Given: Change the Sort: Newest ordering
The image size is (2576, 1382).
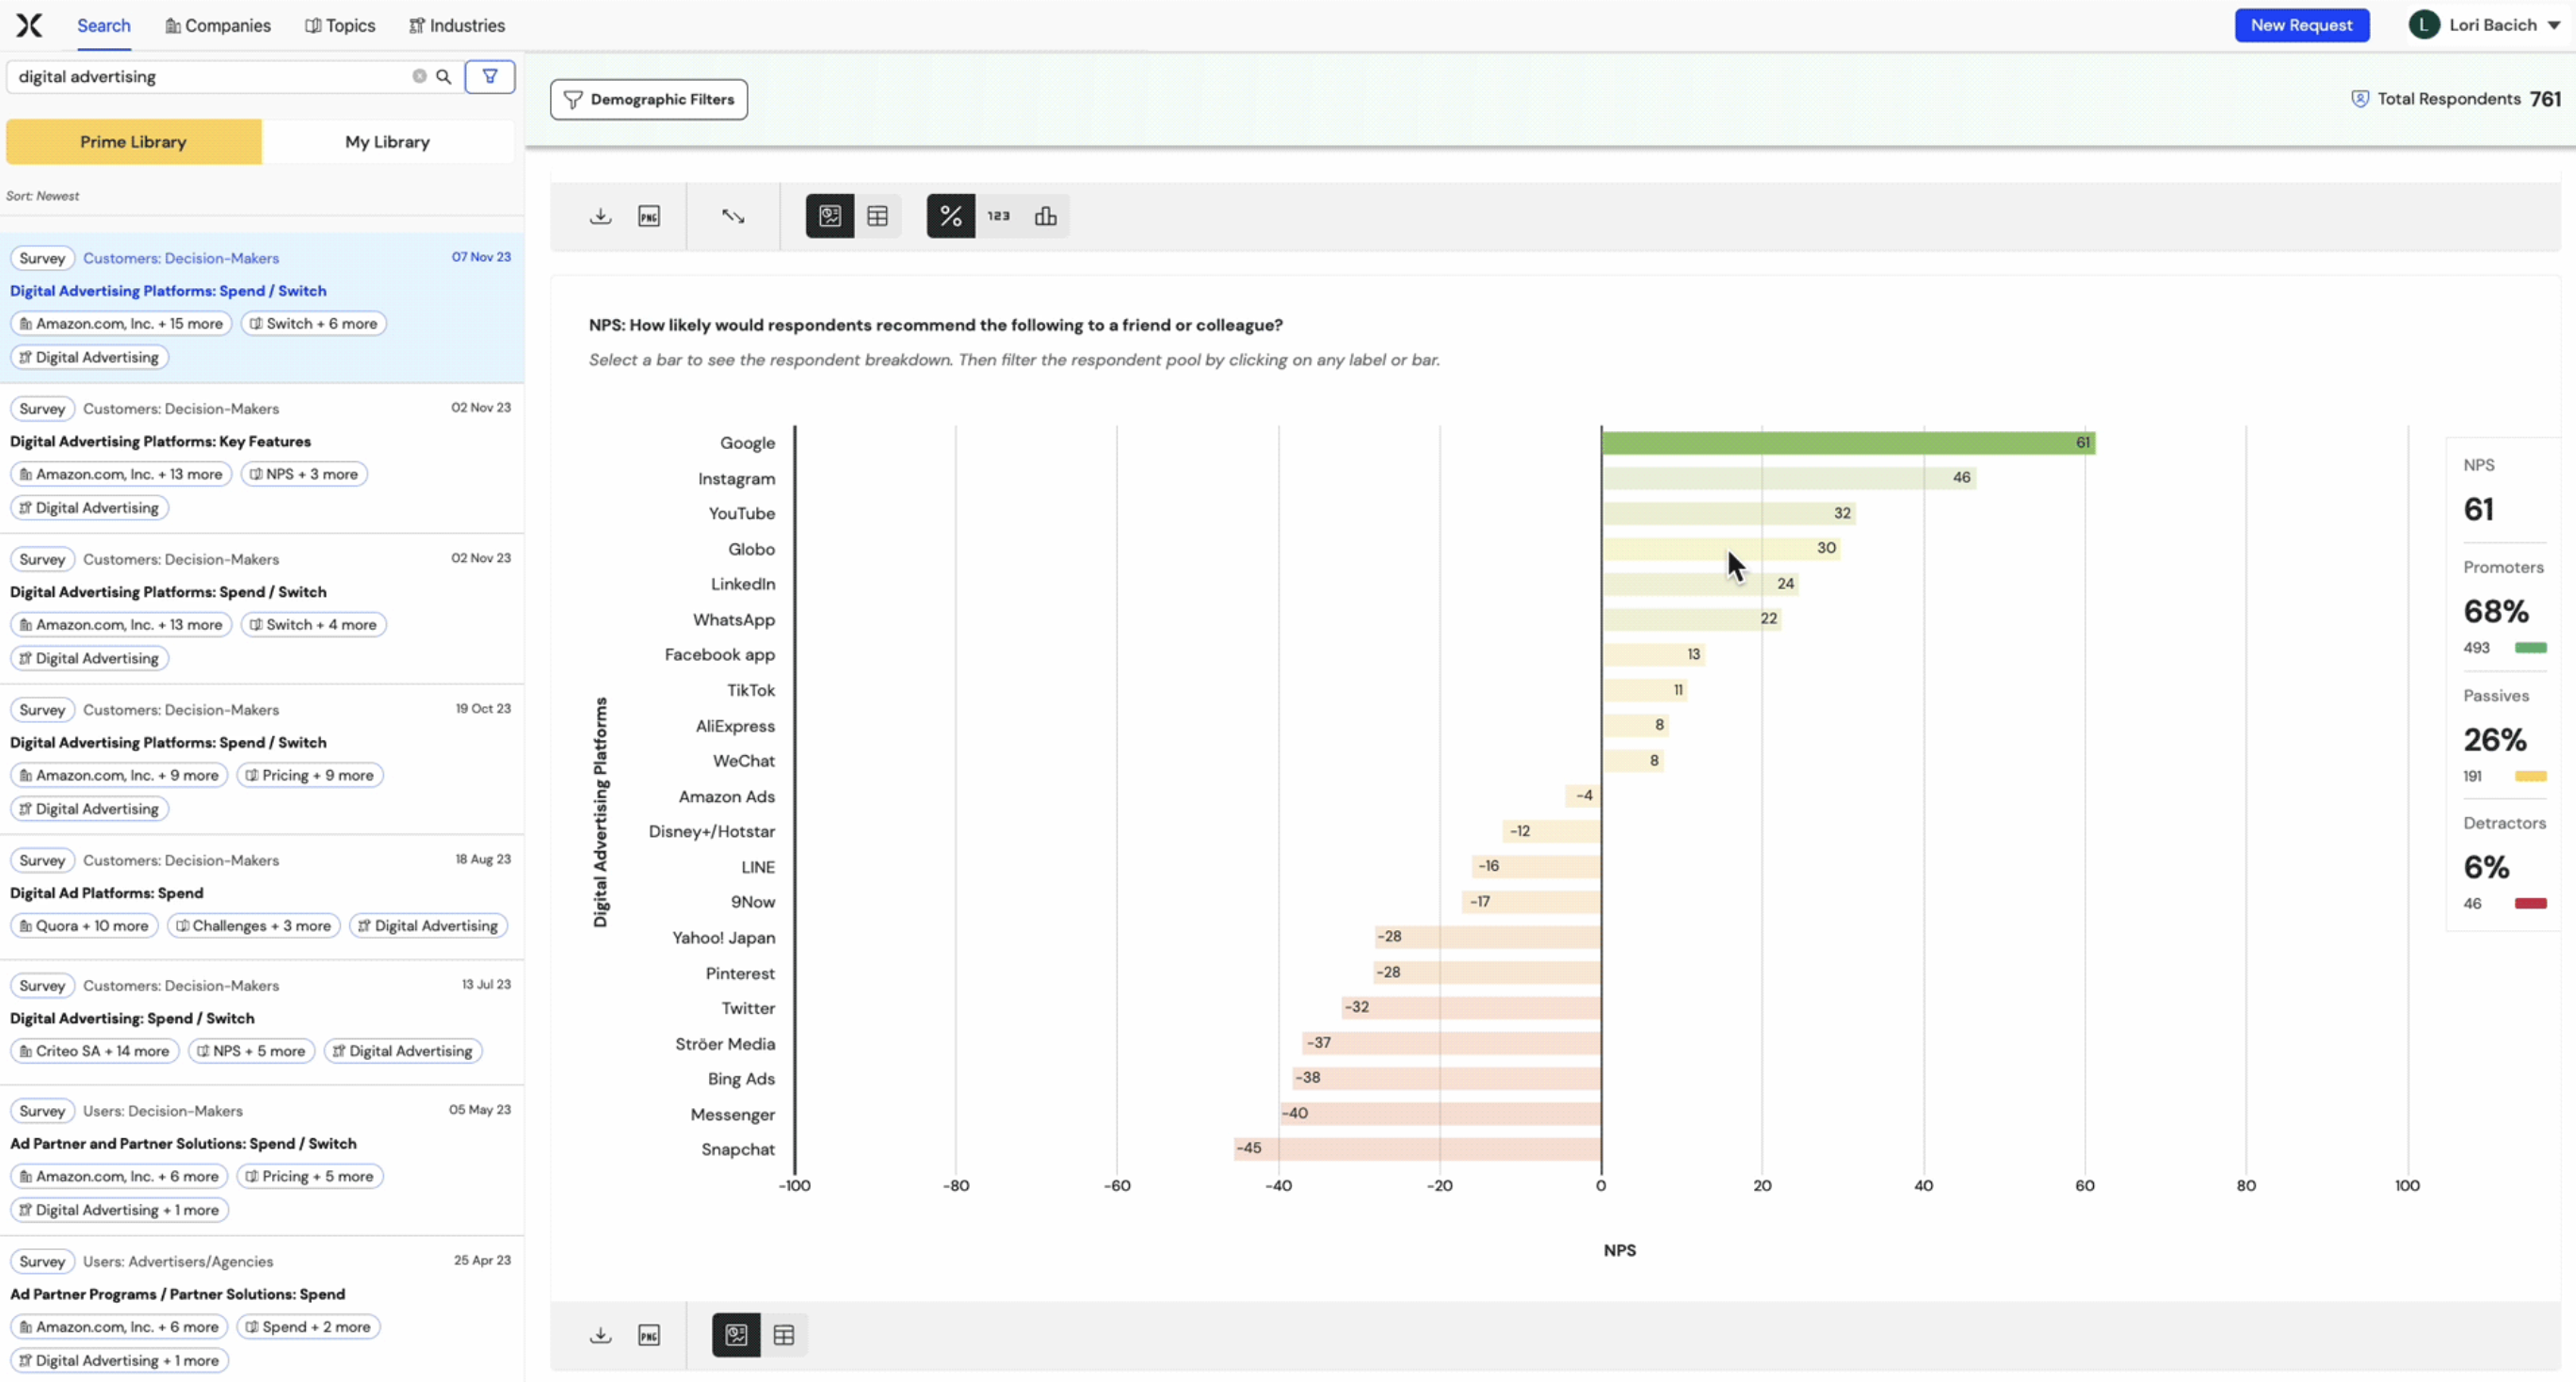Looking at the screenshot, I should click(43, 196).
